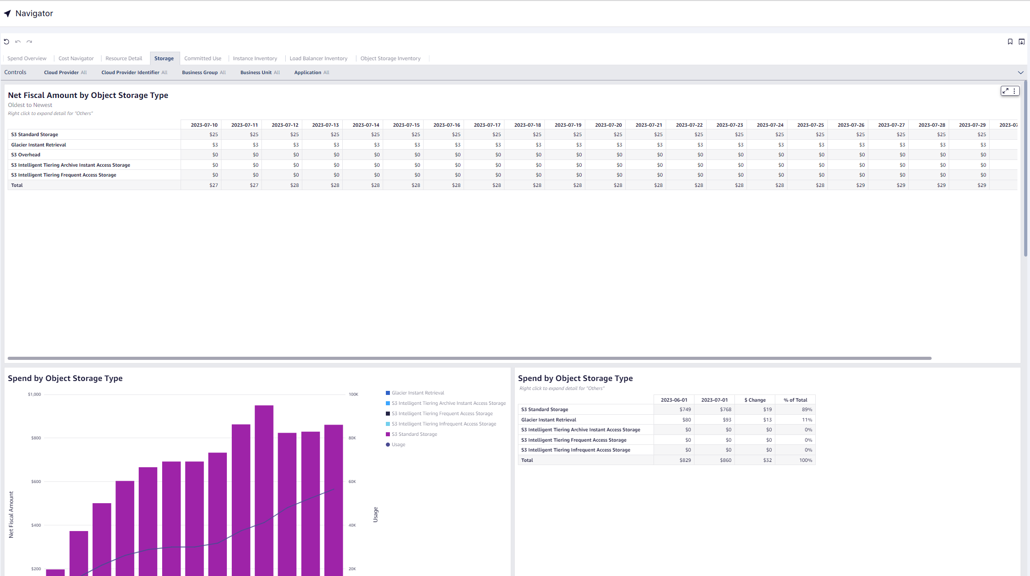The height and width of the screenshot is (576, 1030).
Task: Click the 2023-07-20 column header
Action: [x=606, y=125]
